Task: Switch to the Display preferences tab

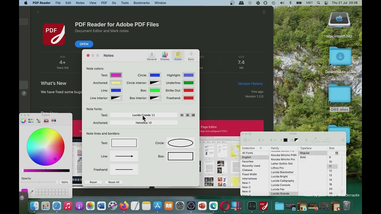Action: [165, 56]
